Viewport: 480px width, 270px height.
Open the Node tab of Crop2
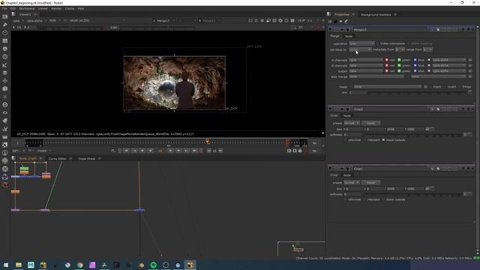point(346,115)
